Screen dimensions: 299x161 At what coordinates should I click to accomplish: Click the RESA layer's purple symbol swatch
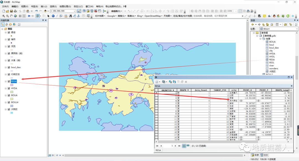click(x=12, y=85)
